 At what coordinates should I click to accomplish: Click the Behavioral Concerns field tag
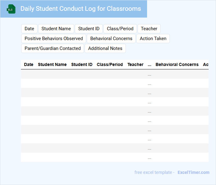(111, 39)
